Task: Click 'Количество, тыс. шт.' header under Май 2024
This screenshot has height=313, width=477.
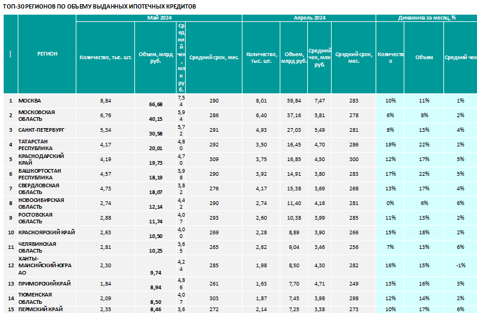Action: pos(106,57)
